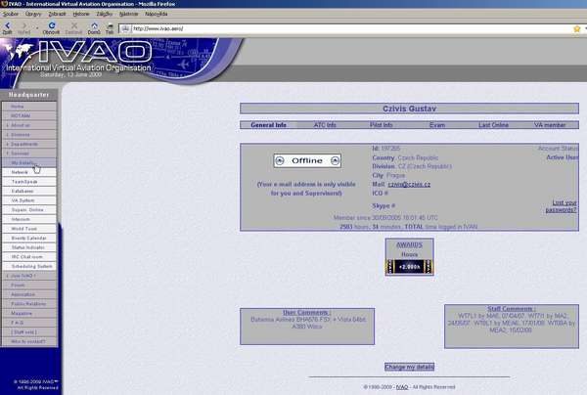Image resolution: width=587 pixels, height=395 pixels.
Task: Open Magazine in the sidebar menu
Action: (29, 313)
